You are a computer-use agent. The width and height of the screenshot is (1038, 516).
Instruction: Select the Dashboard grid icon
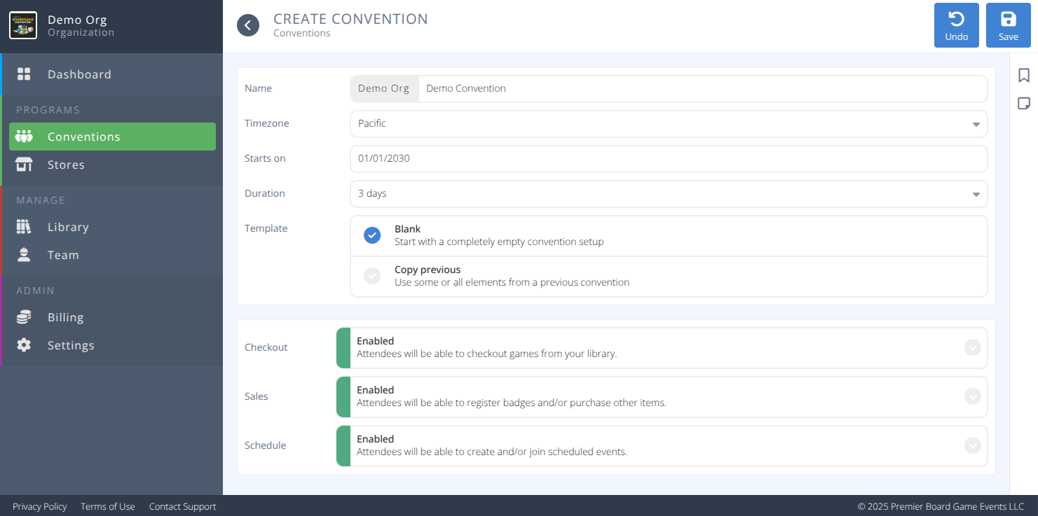pyautogui.click(x=25, y=74)
